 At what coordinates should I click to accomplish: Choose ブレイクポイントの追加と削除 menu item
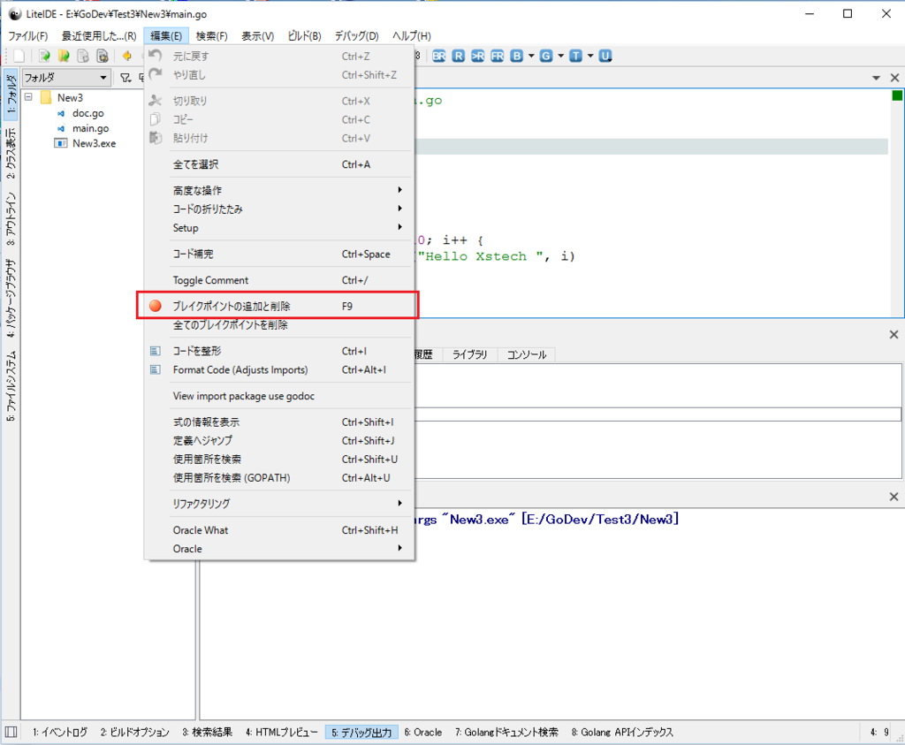(279, 307)
